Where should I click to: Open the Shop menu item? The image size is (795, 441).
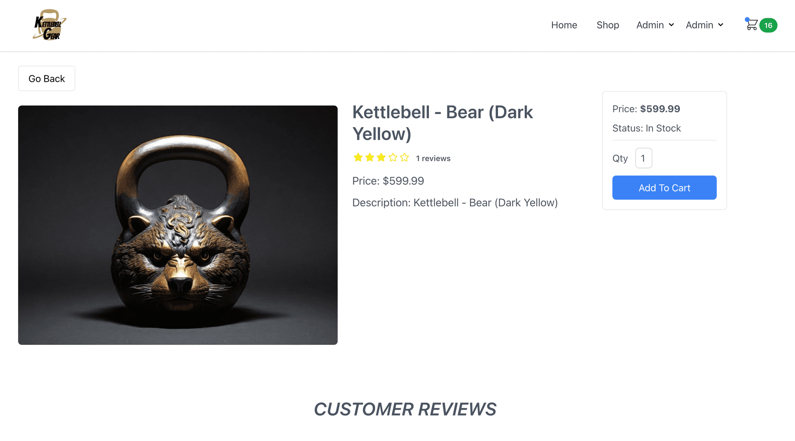point(607,25)
